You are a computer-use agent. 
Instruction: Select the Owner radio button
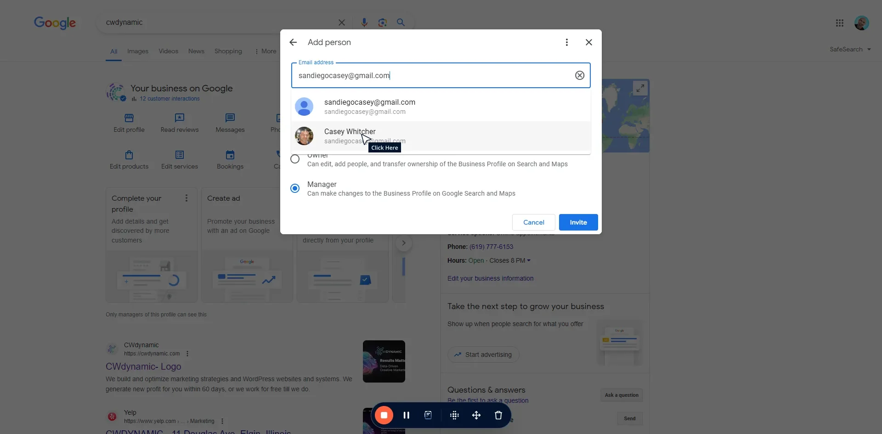coord(295,159)
